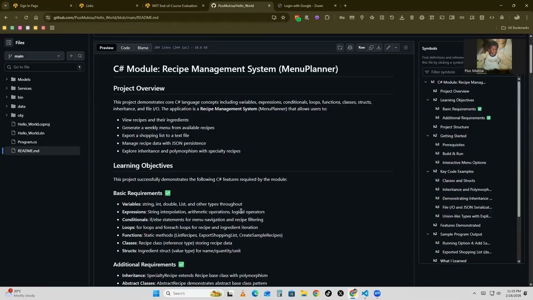Open the main branch dropdown
The height and width of the screenshot is (300, 533).
point(34,56)
